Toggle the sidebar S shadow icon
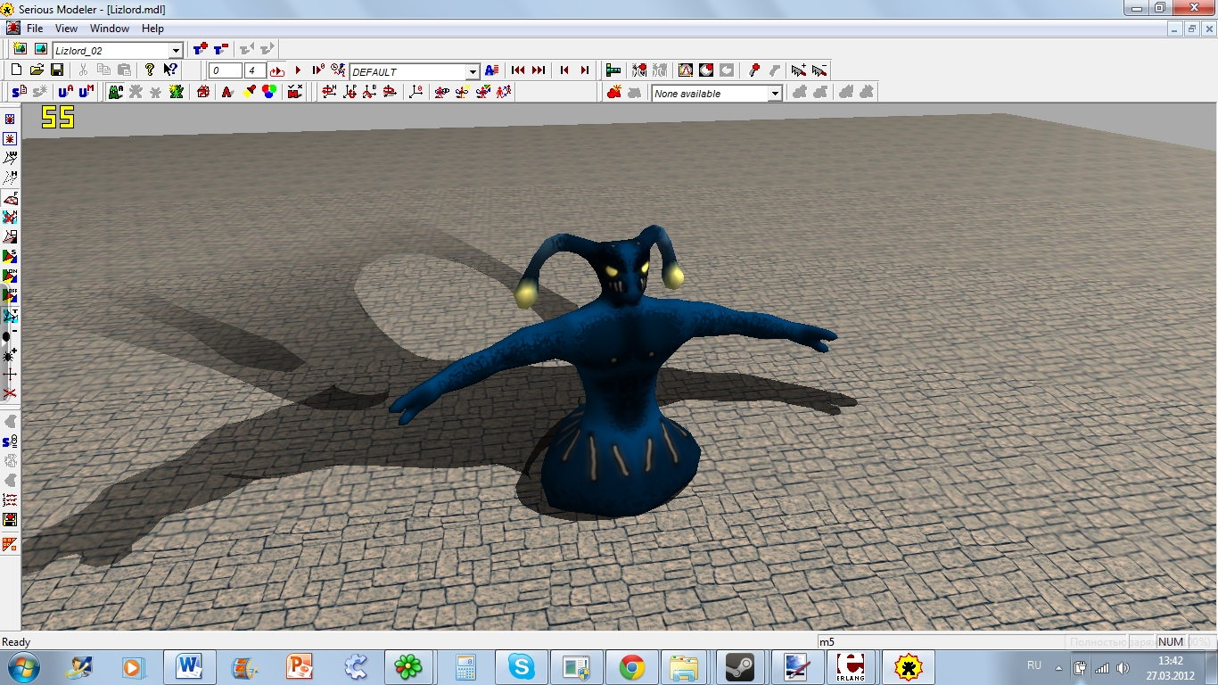The height and width of the screenshot is (685, 1218). (x=10, y=256)
